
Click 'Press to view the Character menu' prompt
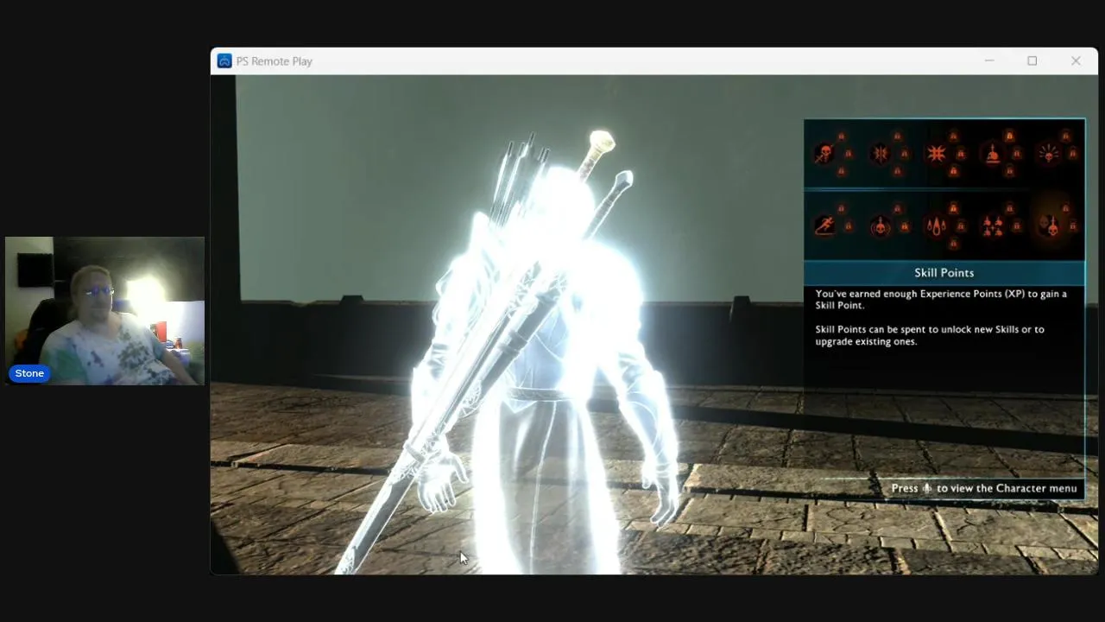[x=984, y=488]
